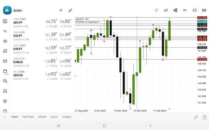Click USDJPY ask price 151.49
The width and height of the screenshot is (209, 130).
pos(65,35)
